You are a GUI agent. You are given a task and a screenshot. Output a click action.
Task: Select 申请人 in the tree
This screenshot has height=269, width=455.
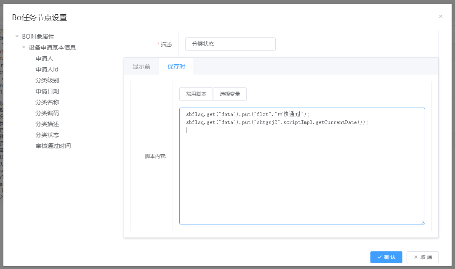coord(44,58)
